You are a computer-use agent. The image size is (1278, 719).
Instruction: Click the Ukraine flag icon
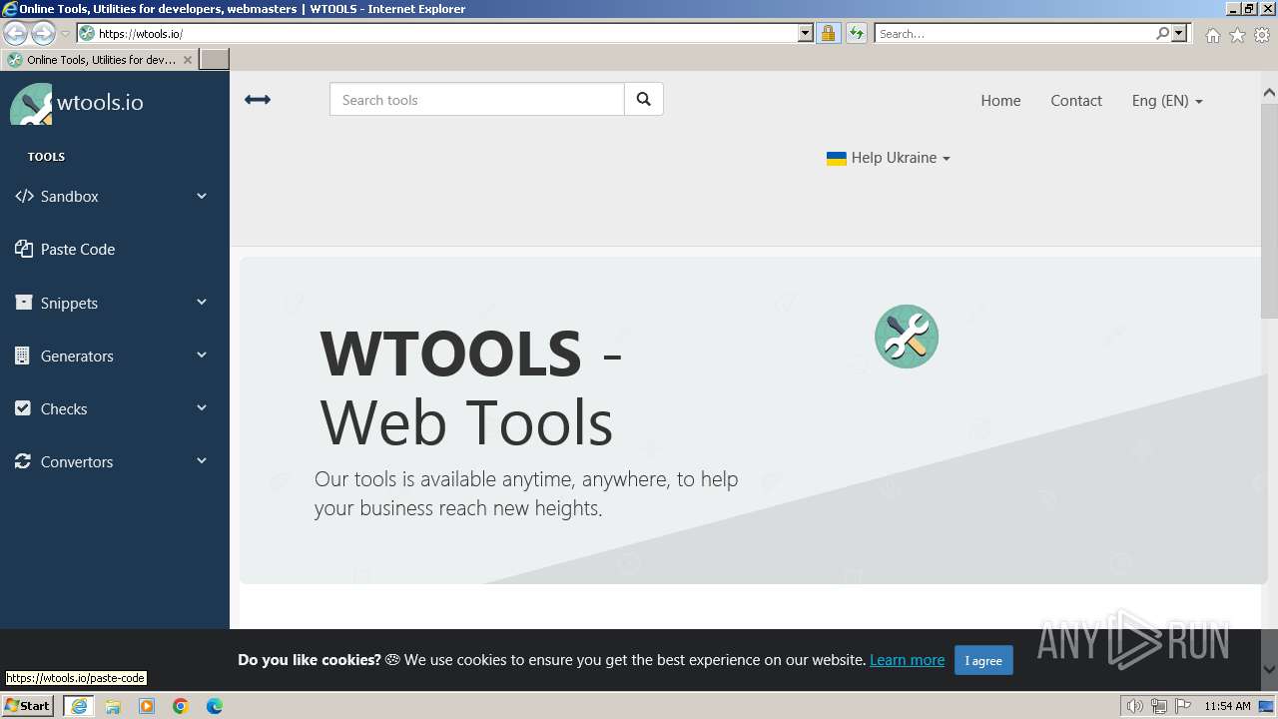(x=837, y=158)
